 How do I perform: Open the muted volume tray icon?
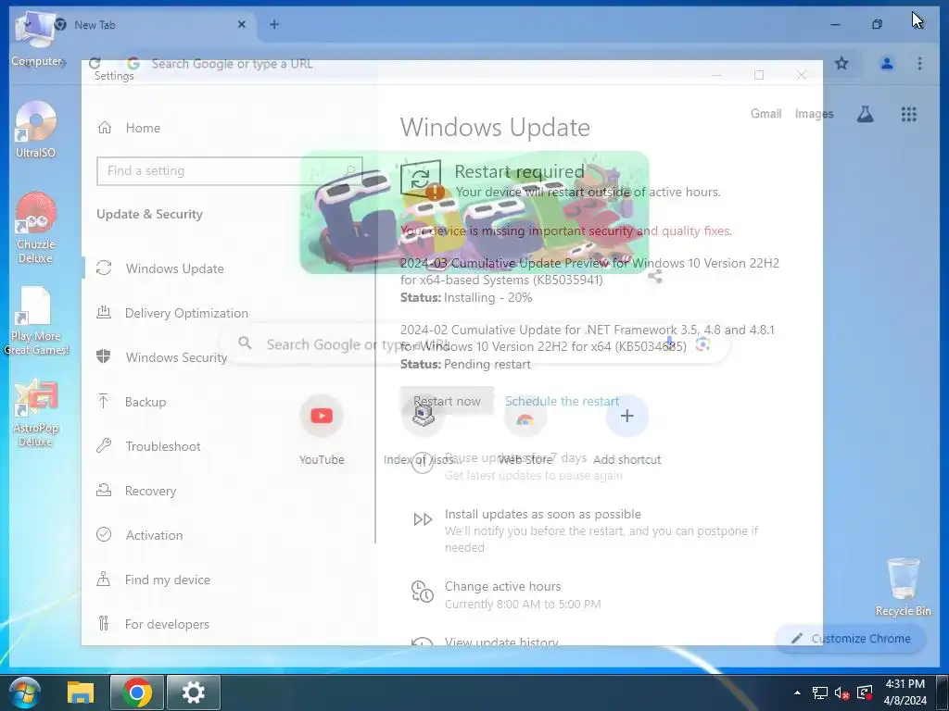pyautogui.click(x=841, y=693)
